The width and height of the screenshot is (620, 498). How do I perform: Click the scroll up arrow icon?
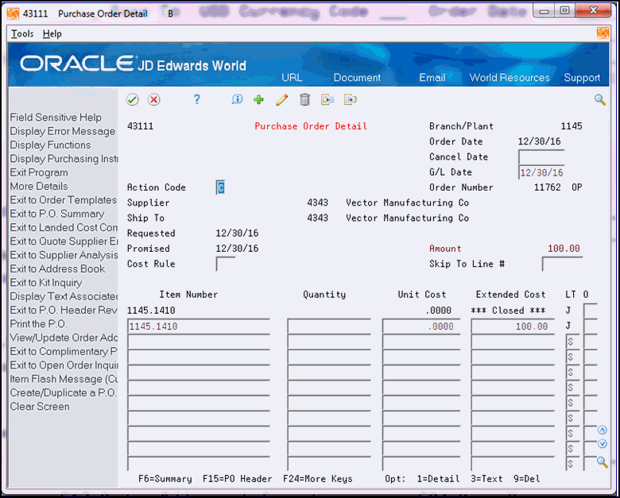tap(602, 430)
